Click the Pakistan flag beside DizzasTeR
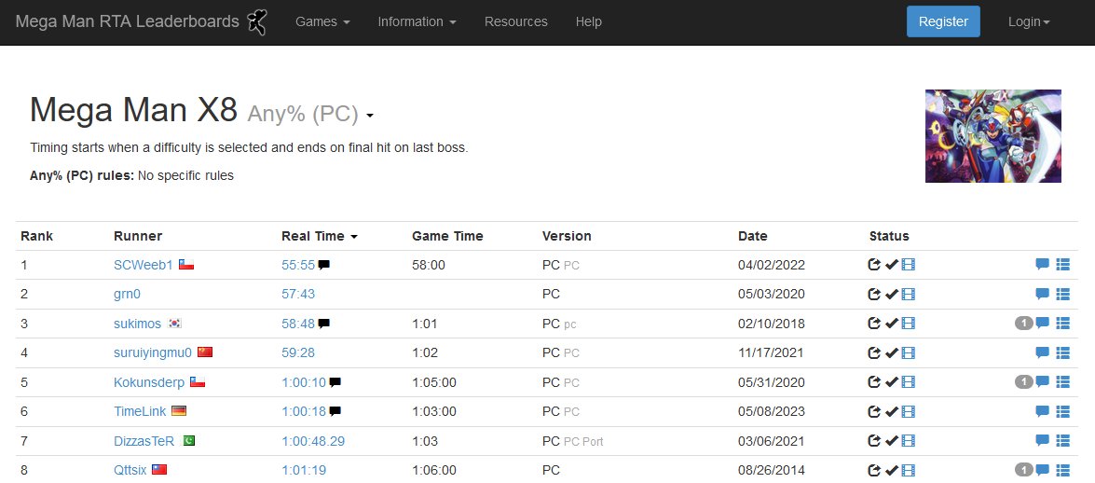The image size is (1095, 483). [188, 440]
